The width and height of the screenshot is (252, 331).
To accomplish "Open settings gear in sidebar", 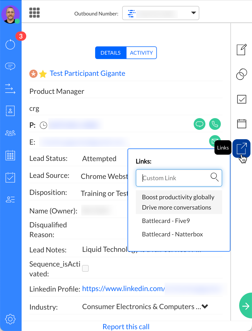I will point(10,319).
